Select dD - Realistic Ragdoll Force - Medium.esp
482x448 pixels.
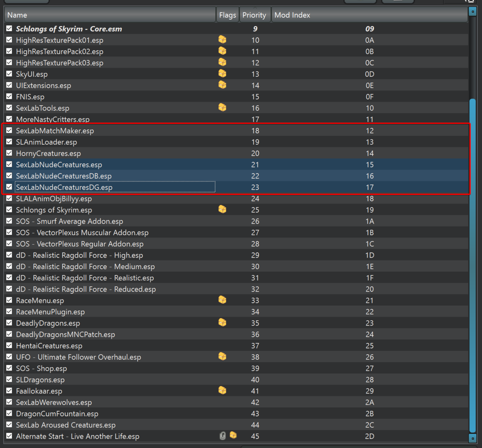click(236, 266)
